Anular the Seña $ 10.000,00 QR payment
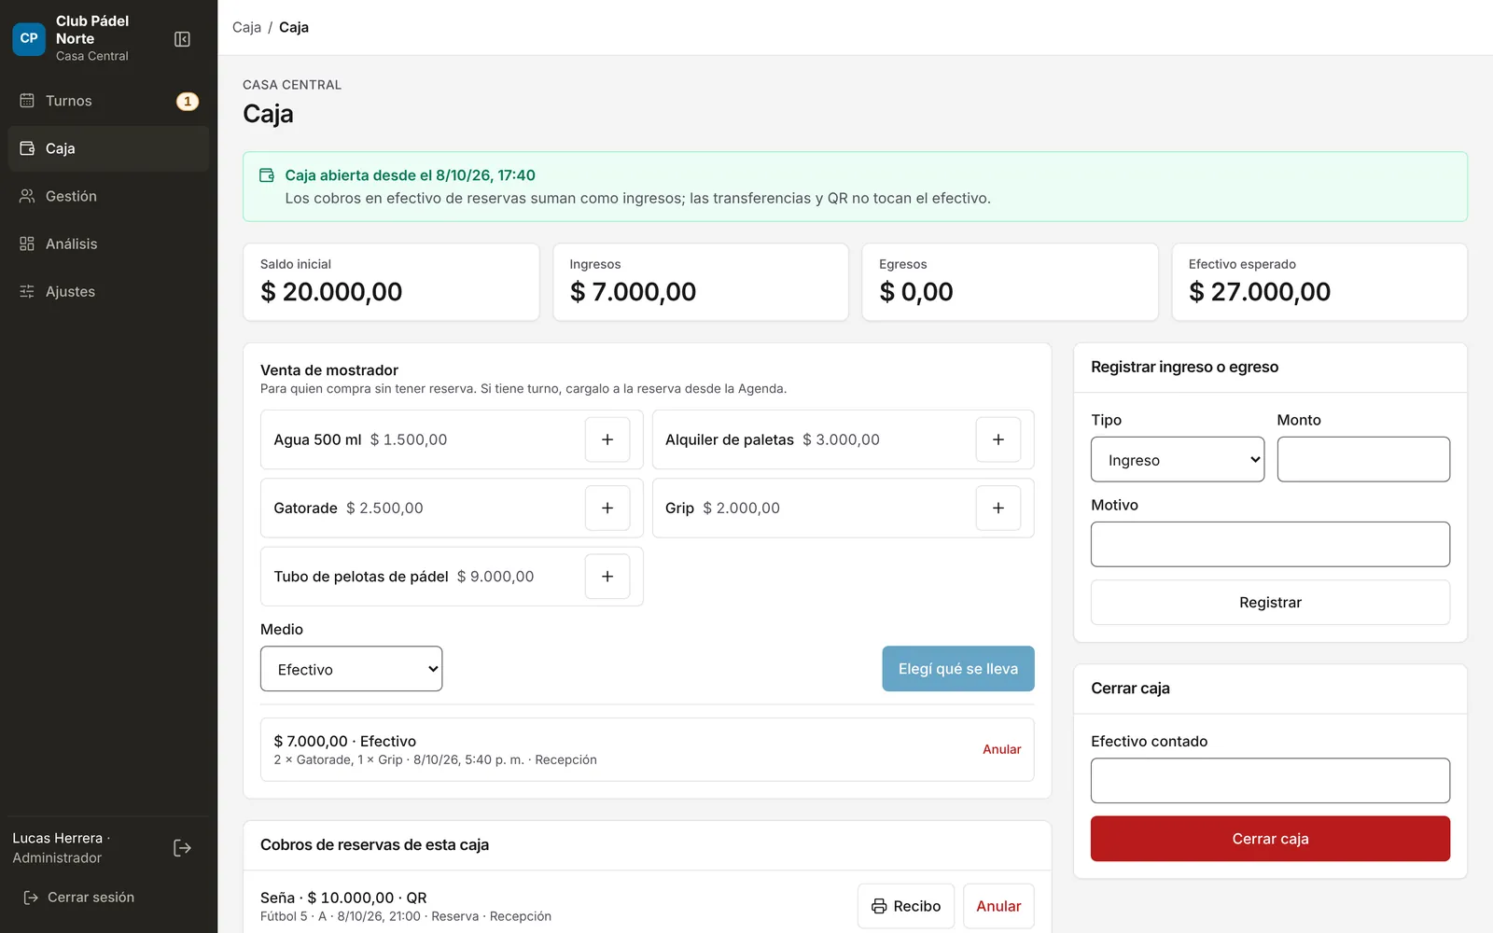This screenshot has height=933, width=1493. pyautogui.click(x=998, y=906)
